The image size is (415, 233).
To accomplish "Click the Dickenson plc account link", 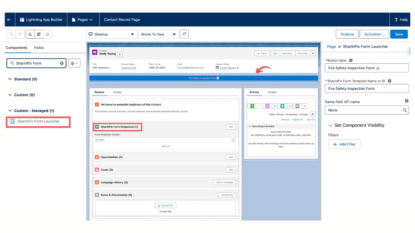I will (x=129, y=68).
